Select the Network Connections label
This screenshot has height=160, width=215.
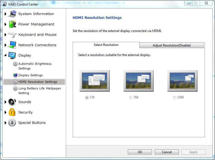point(37,45)
